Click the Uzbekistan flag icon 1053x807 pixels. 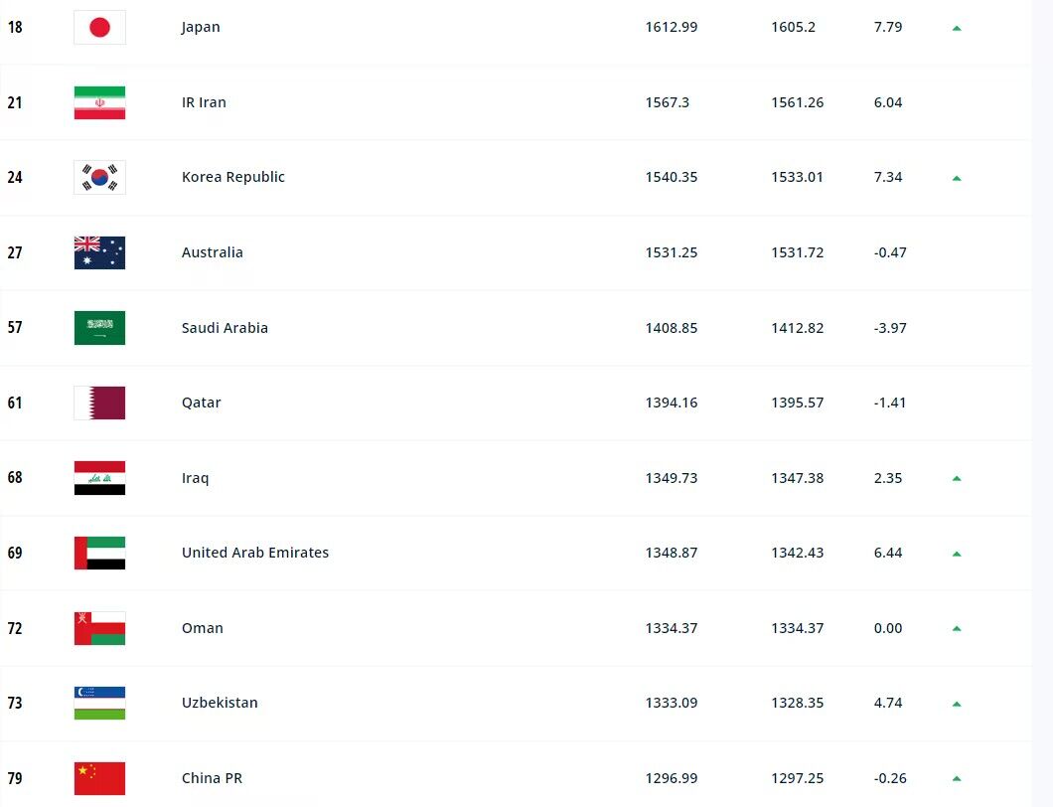click(x=99, y=703)
